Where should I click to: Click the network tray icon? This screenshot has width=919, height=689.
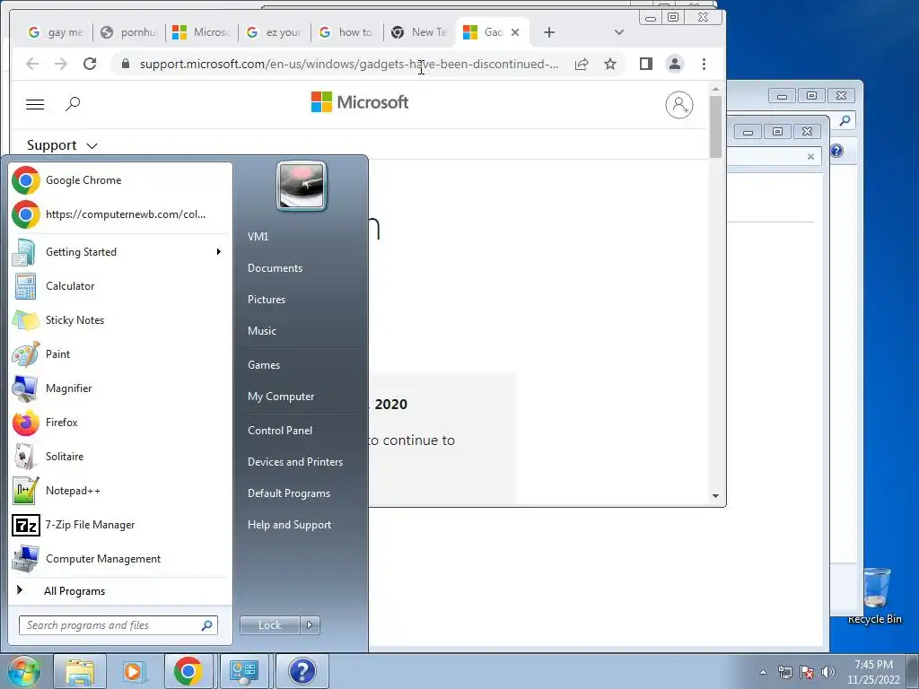click(x=784, y=672)
